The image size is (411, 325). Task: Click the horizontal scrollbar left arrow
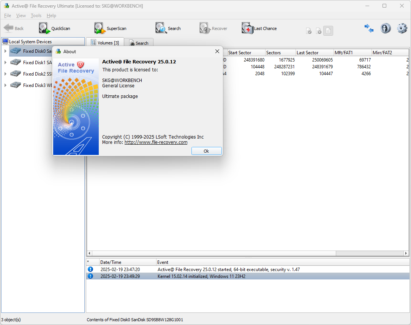point(89,253)
